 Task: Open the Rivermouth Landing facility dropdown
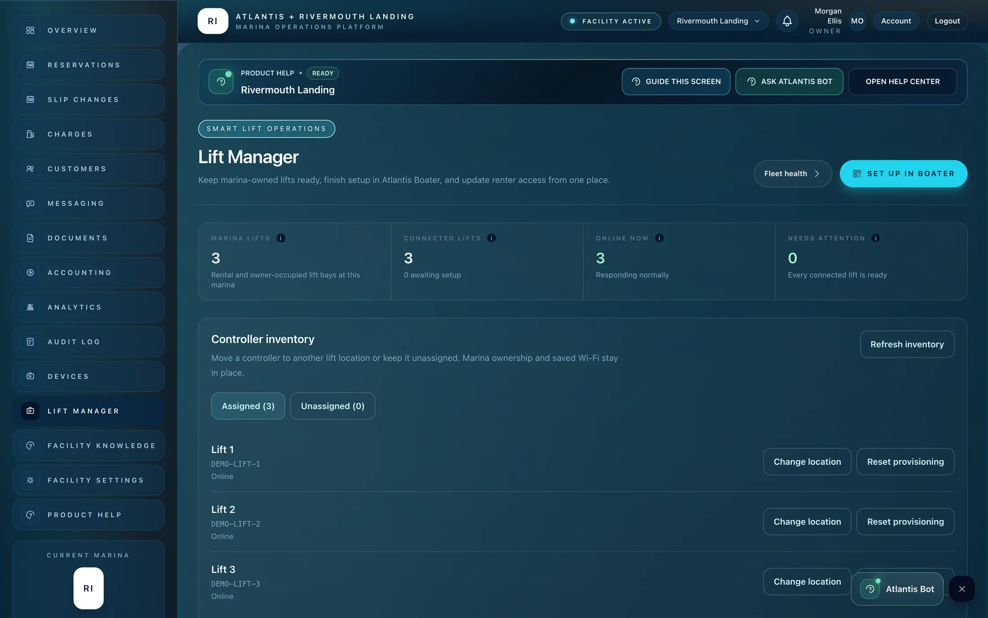(x=718, y=21)
